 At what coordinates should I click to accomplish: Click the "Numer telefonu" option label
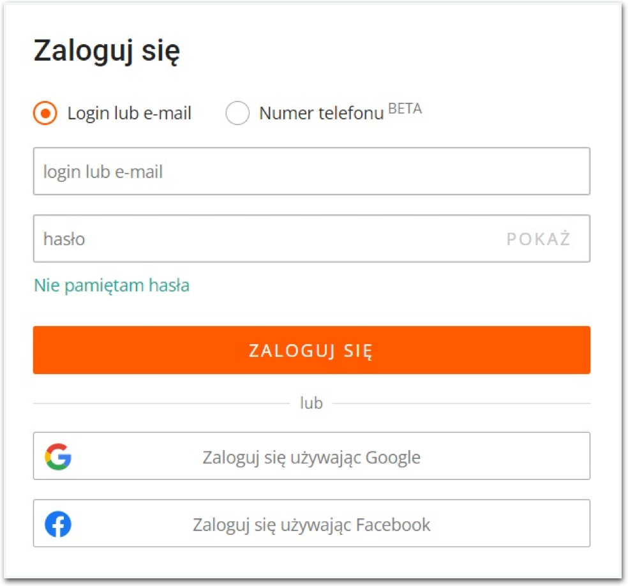(322, 114)
